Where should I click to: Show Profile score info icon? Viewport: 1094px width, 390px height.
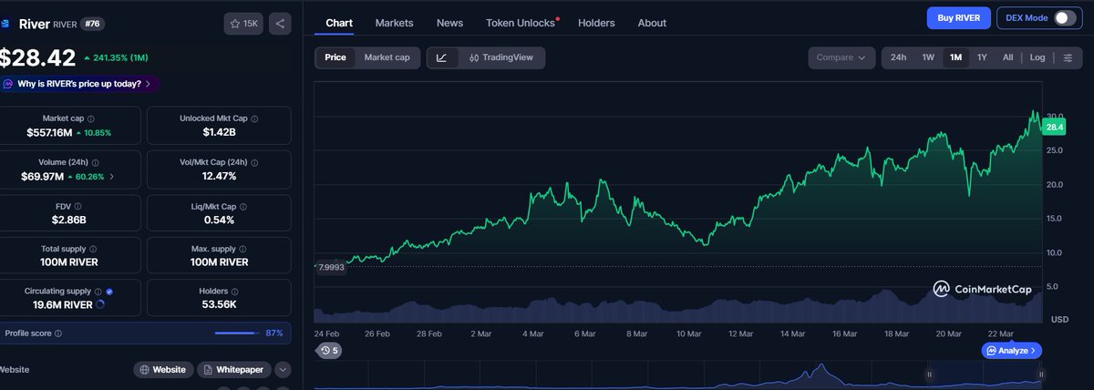tap(58, 334)
